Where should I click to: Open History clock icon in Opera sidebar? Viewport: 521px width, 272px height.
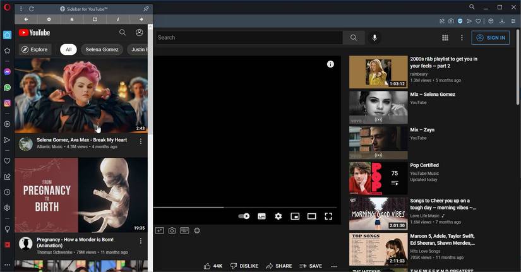coord(7,192)
